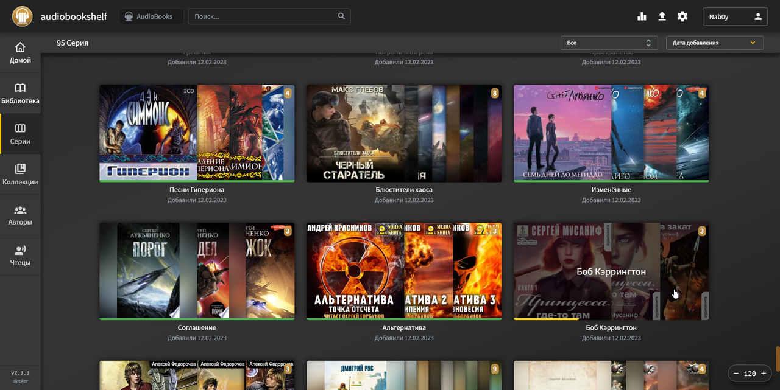Click the yellow chevron in sort dropdown
This screenshot has height=390, width=780.
tap(753, 43)
